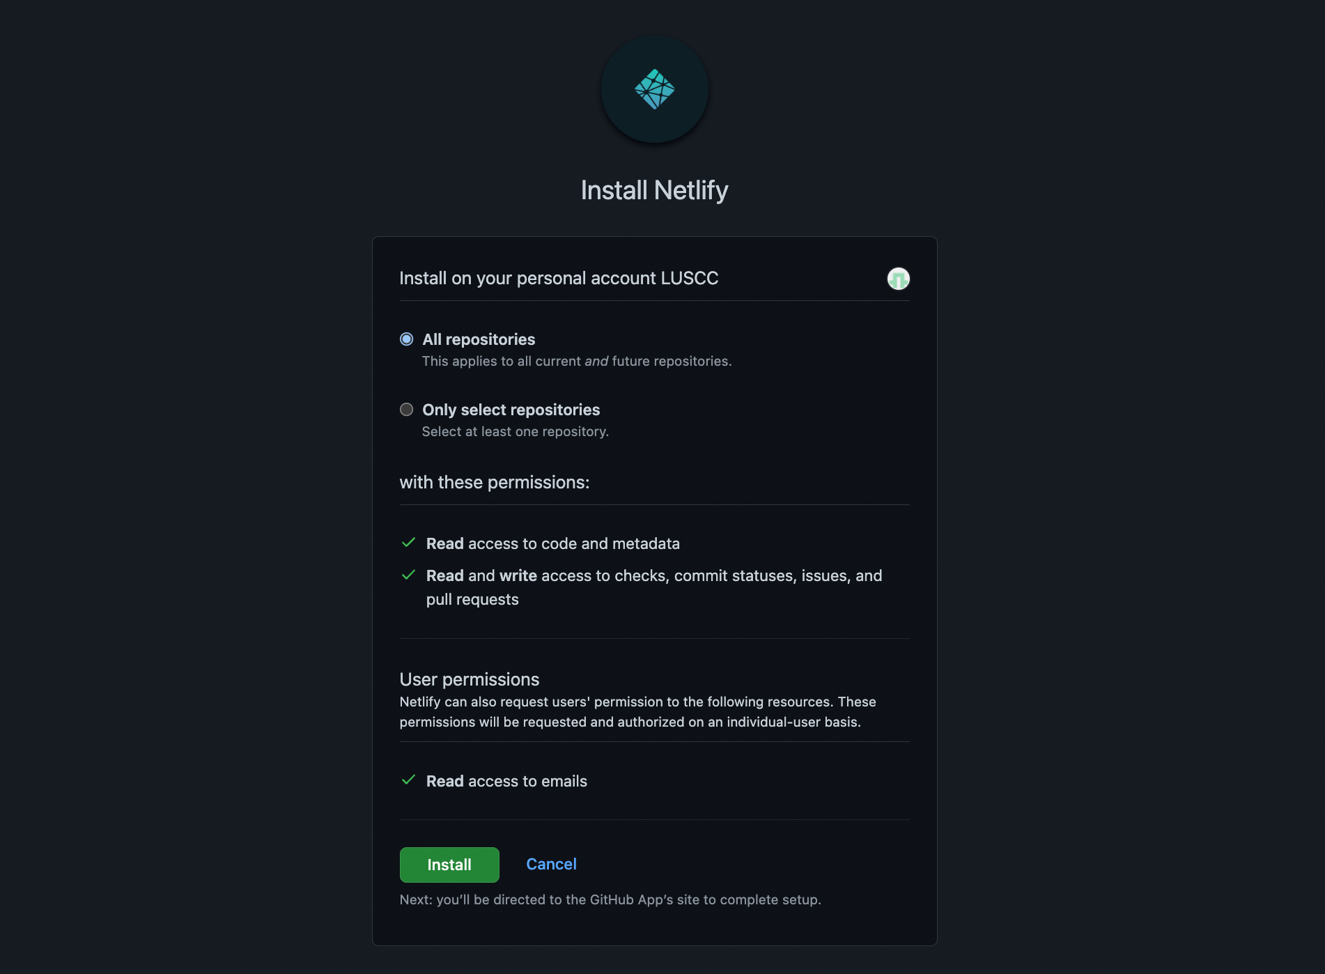Select the All repositories radio button
The height and width of the screenshot is (974, 1325).
[x=406, y=339]
